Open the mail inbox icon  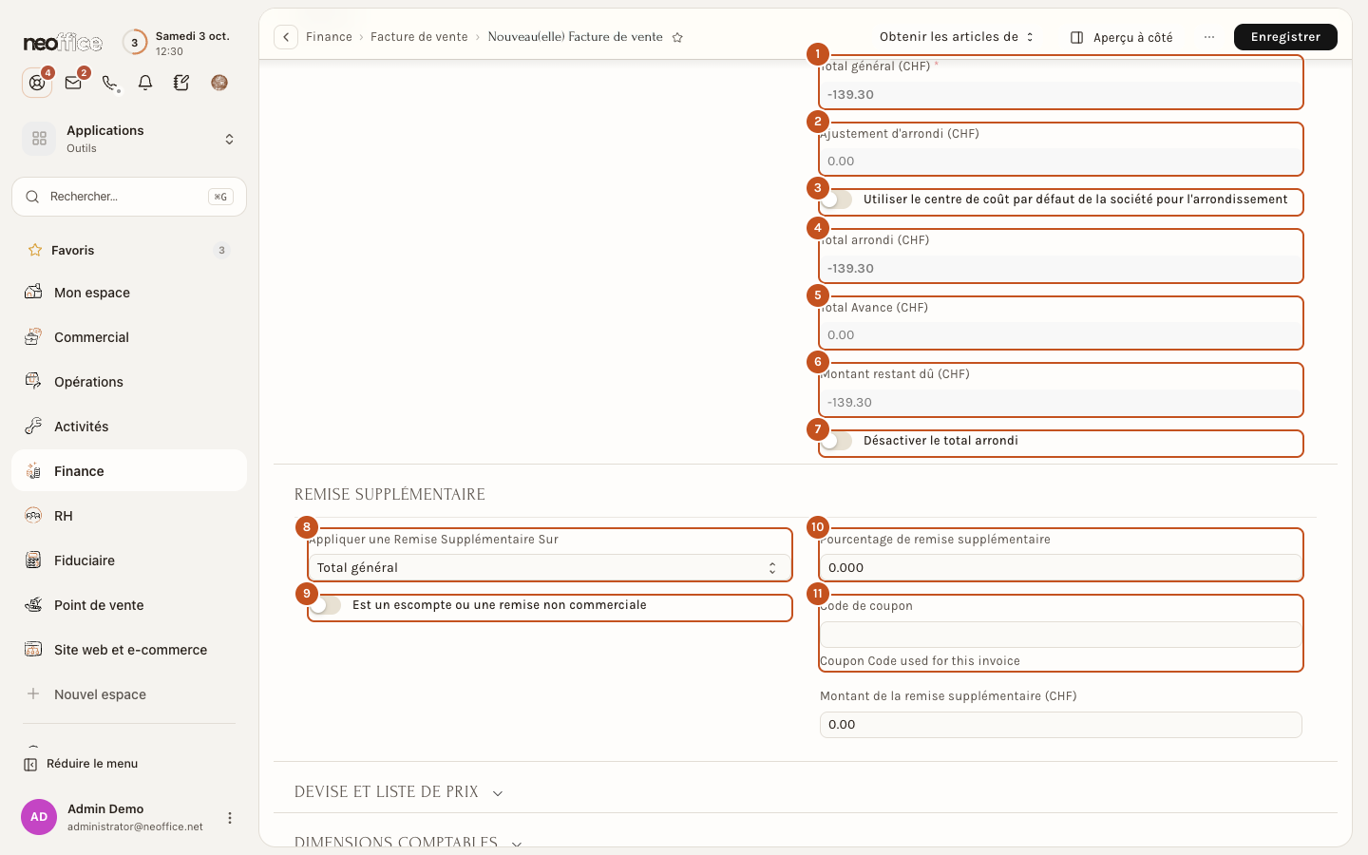(x=73, y=83)
